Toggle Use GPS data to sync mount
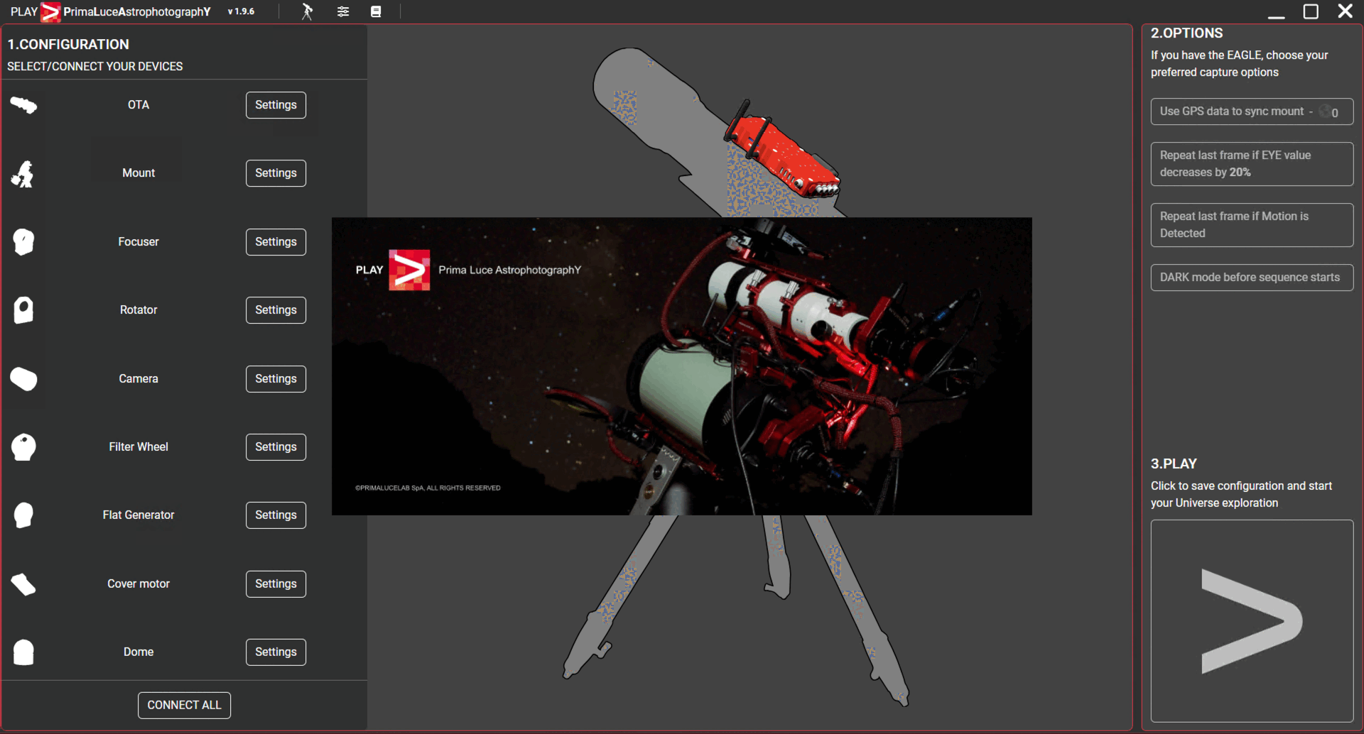Image resolution: width=1364 pixels, height=734 pixels. point(1252,111)
